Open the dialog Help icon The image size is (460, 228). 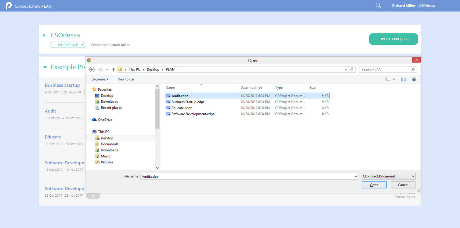(x=414, y=79)
